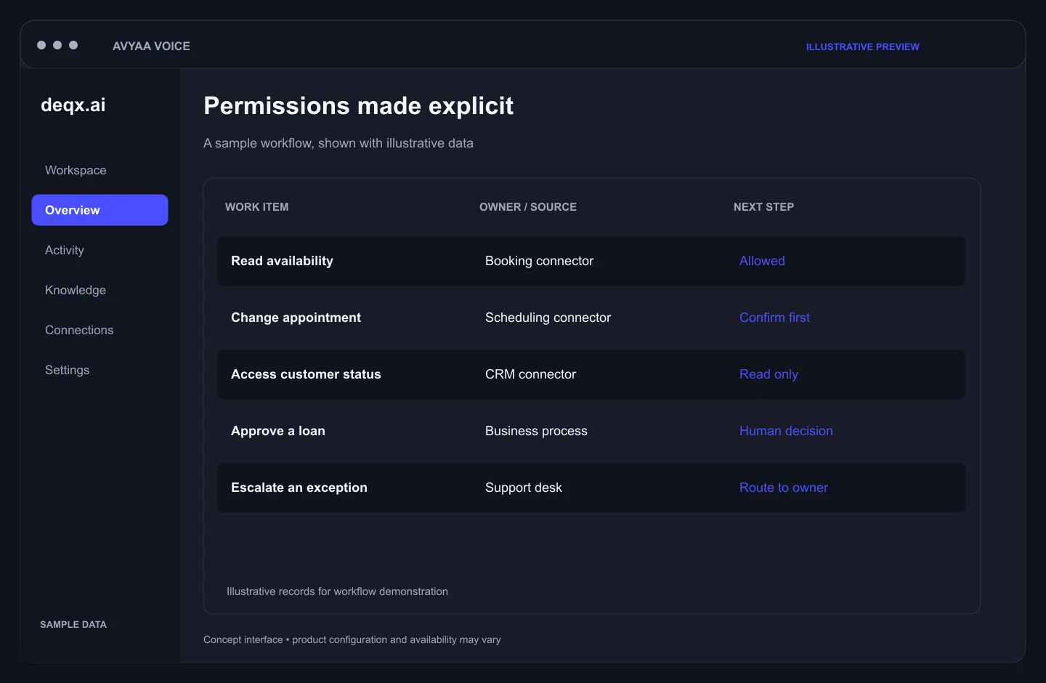Click the AVYAA VOICE window title
This screenshot has height=683, width=1046.
(x=151, y=46)
